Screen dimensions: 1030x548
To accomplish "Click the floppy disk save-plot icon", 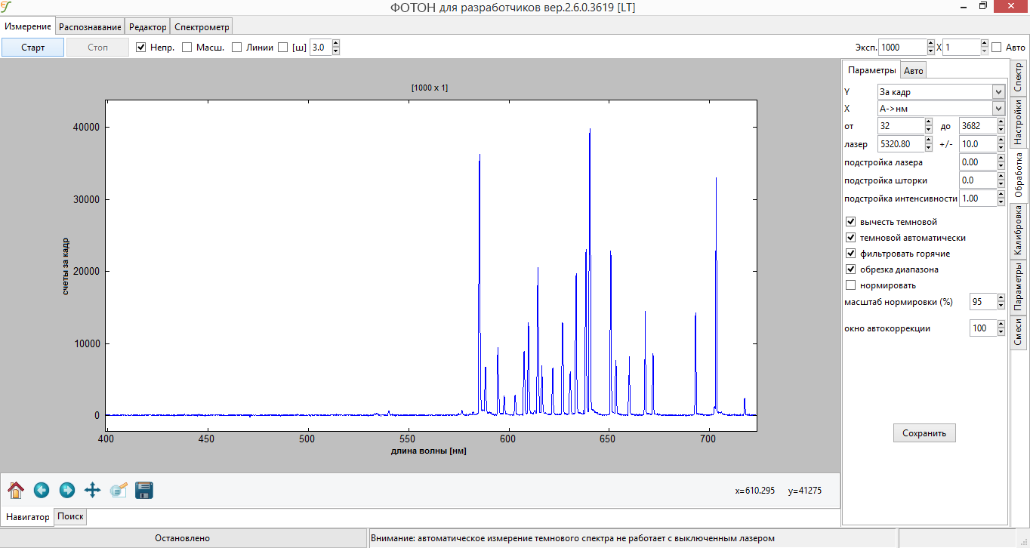I will pos(144,491).
